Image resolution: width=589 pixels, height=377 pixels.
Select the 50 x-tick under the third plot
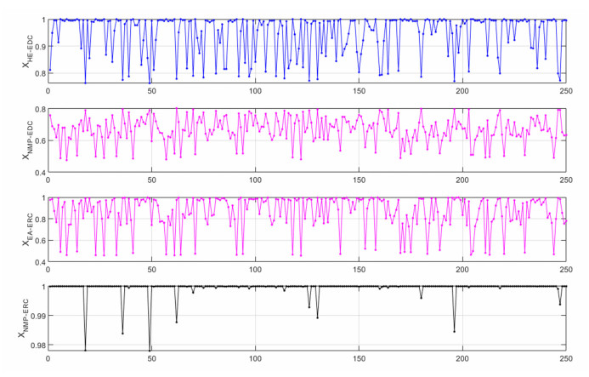coord(151,269)
